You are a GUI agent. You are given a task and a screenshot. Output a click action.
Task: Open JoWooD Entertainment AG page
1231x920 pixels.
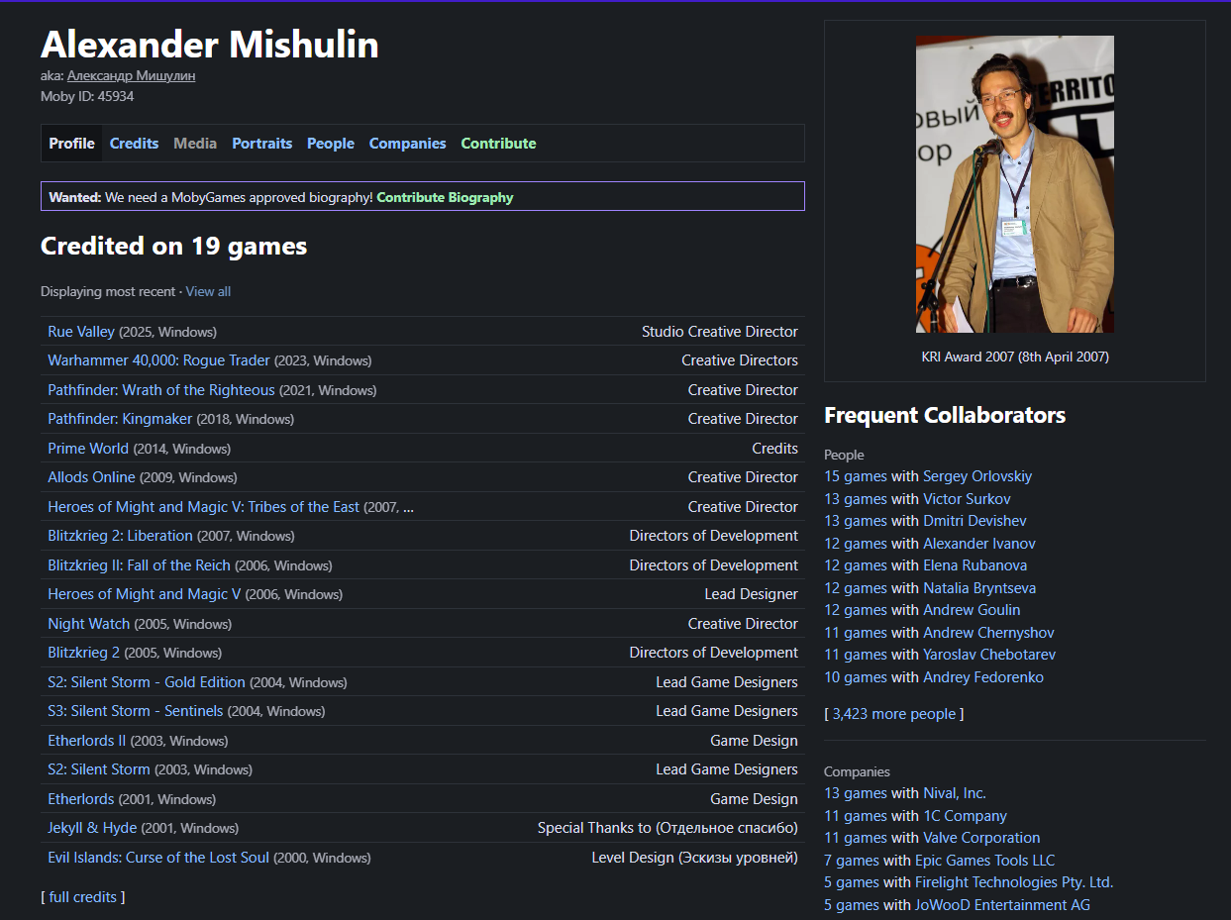1002,905
